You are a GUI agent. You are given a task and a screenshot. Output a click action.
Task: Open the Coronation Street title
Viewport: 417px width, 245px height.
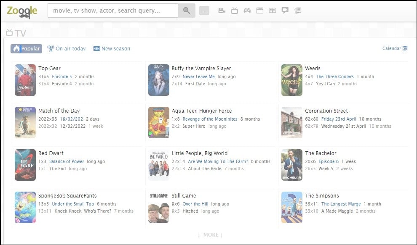(326, 111)
